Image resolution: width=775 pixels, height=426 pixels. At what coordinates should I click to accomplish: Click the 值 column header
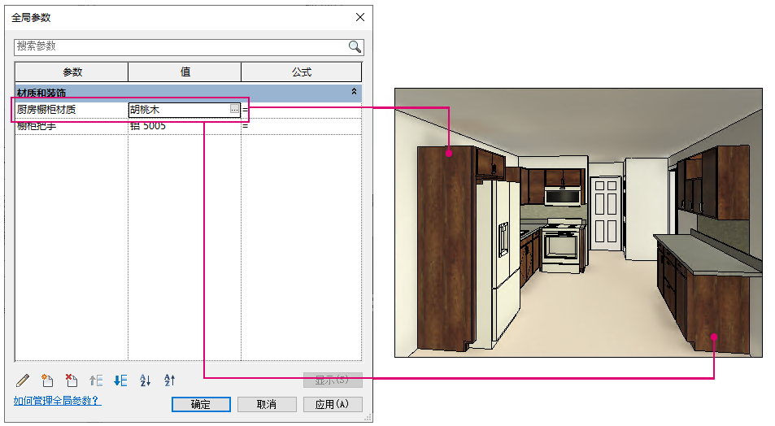(x=185, y=72)
